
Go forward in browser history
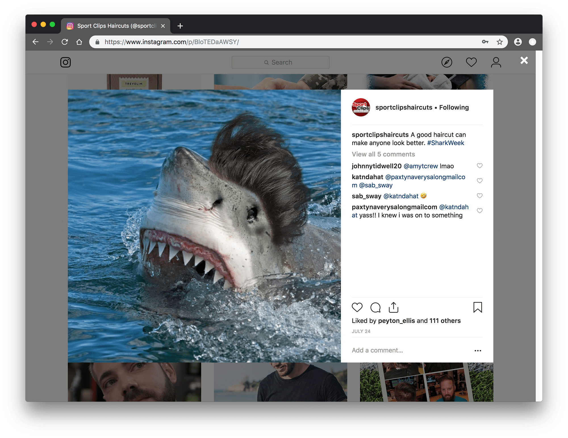50,42
